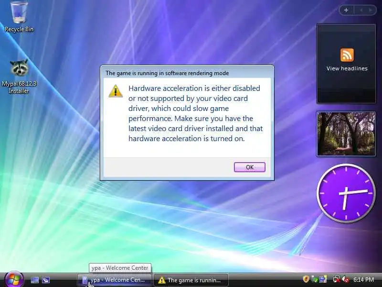Click the purple analog clock gadget
This screenshot has height=287, width=382.
346,193
